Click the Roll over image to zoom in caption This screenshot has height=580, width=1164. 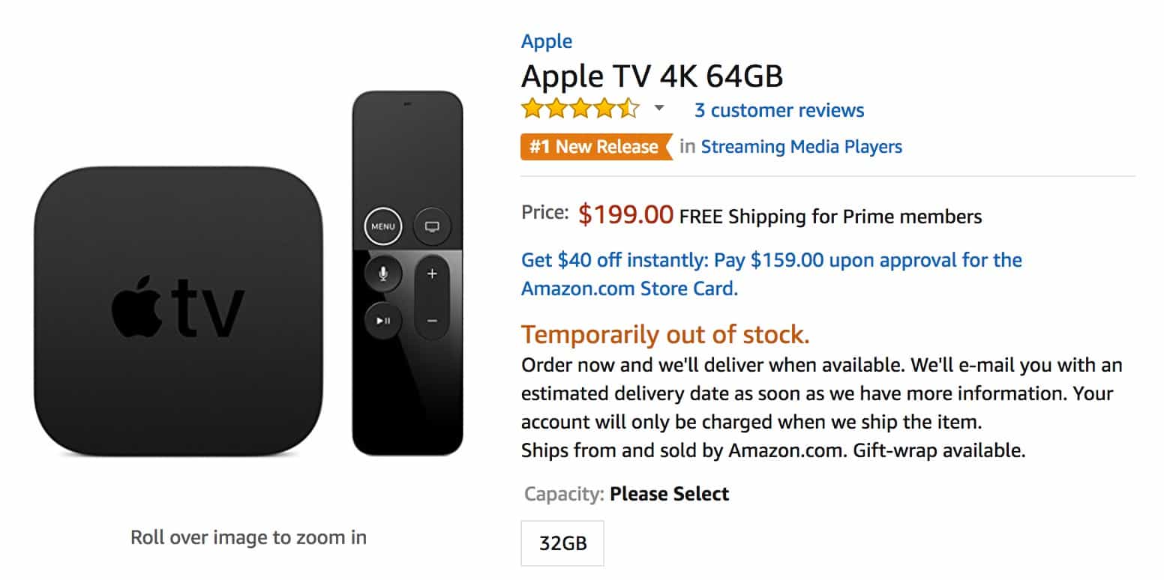(x=248, y=537)
